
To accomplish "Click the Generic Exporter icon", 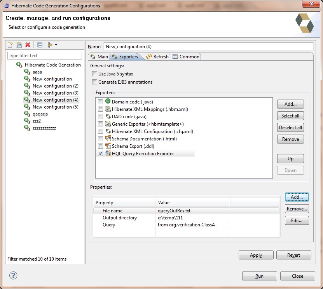I will (108, 124).
